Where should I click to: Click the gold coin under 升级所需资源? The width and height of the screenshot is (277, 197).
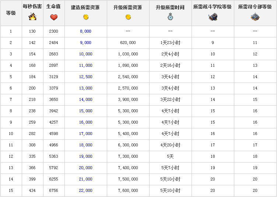[128, 17]
